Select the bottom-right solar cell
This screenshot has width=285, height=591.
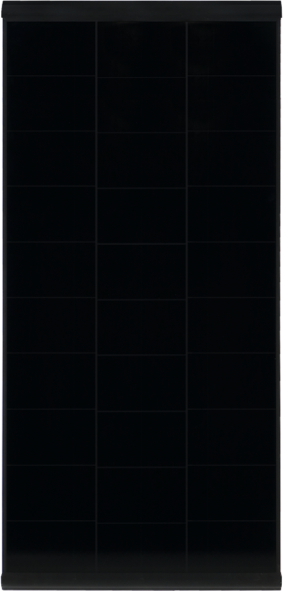pyautogui.click(x=232, y=545)
